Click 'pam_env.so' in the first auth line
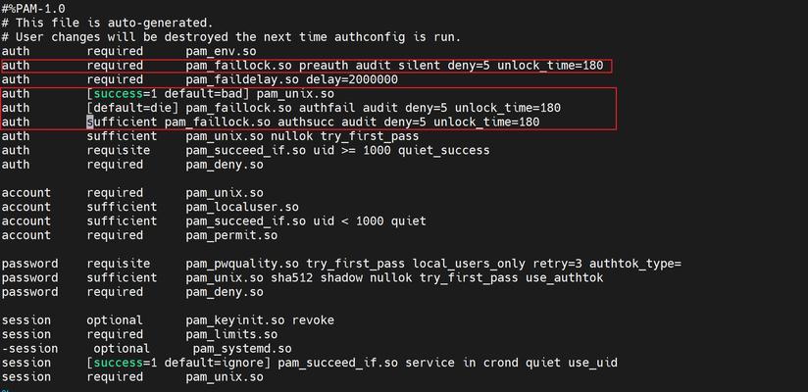 click(221, 52)
